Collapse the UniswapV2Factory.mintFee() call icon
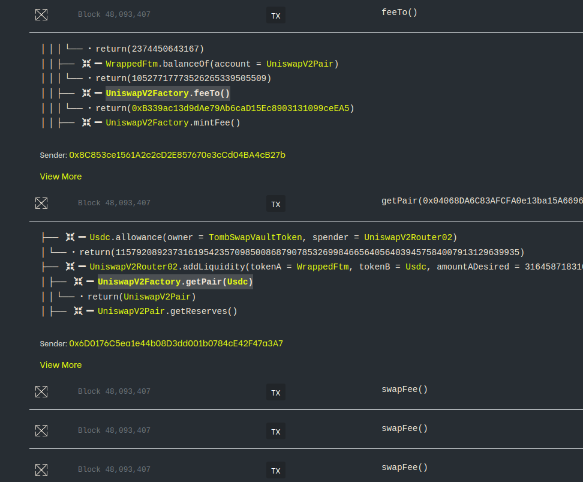Viewport: 583px width, 482px height. click(x=86, y=122)
